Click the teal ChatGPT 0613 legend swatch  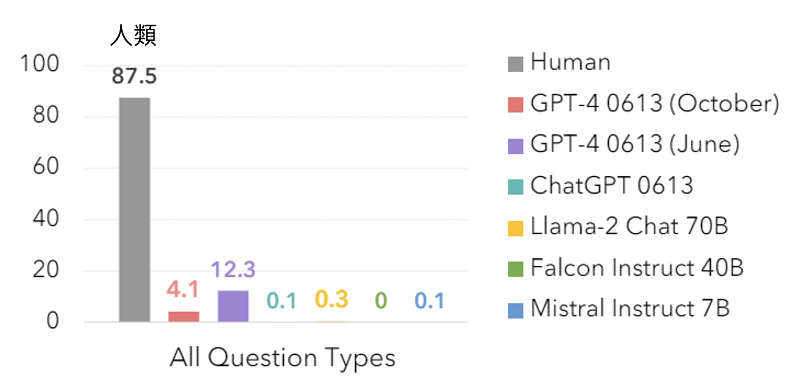(515, 187)
